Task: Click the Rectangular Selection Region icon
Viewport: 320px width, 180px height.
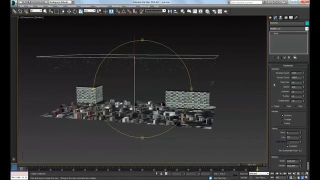Action: pyautogui.click(x=56, y=11)
